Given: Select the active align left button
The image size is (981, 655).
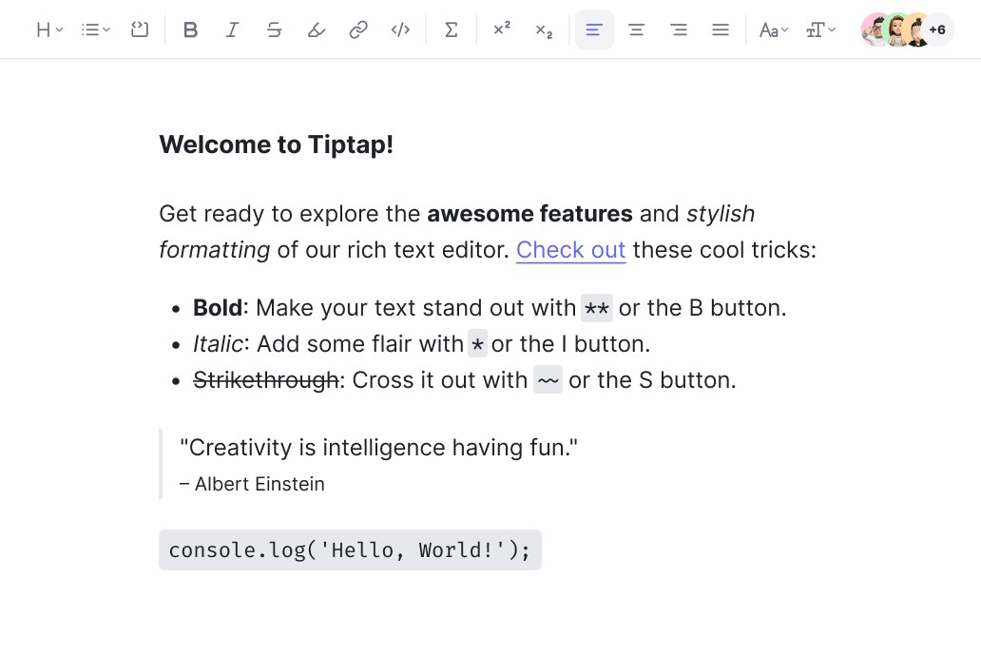Looking at the screenshot, I should click(594, 29).
